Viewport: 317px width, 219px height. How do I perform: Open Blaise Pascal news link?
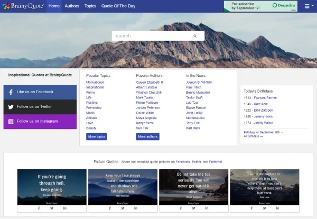click(x=195, y=107)
